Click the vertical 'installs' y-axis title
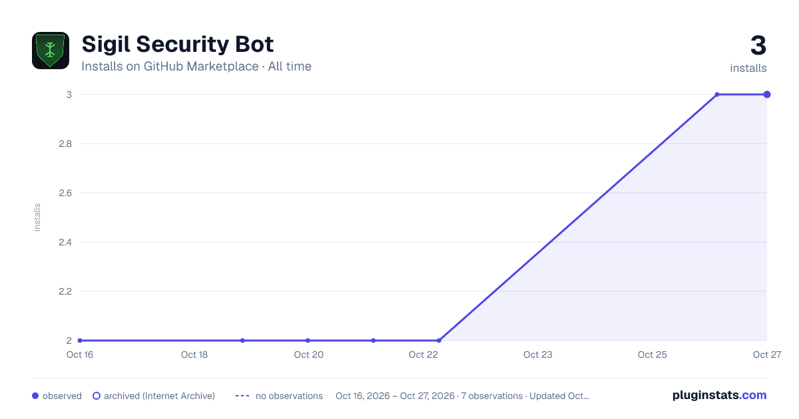Image resolution: width=799 pixels, height=419 pixels. coord(37,217)
